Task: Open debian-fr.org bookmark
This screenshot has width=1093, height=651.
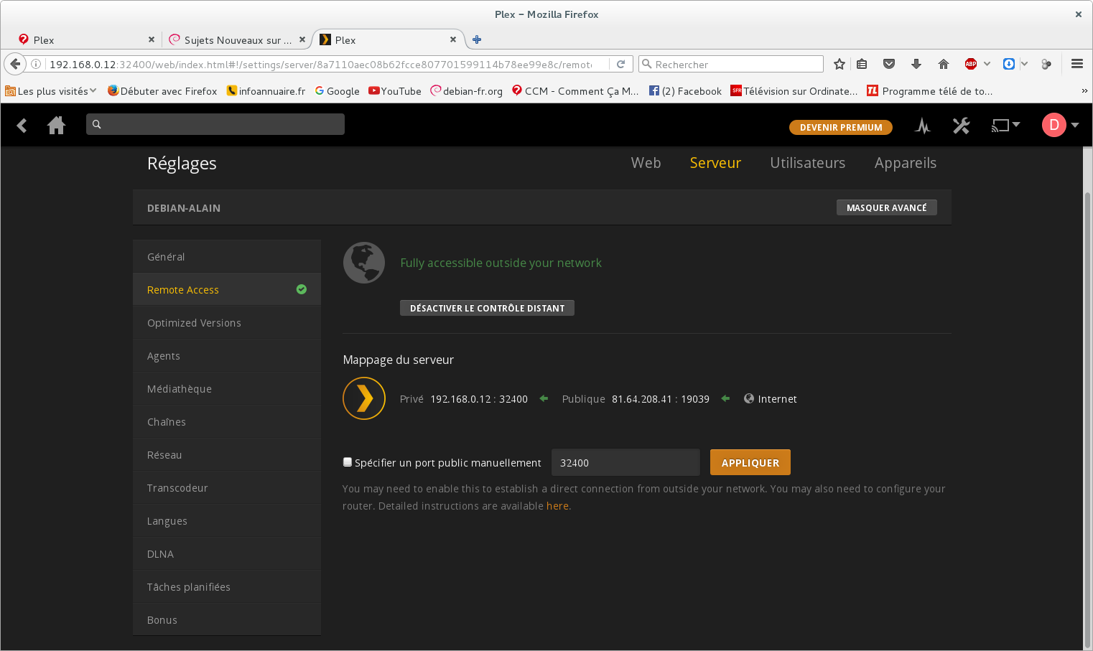Action: click(x=467, y=90)
